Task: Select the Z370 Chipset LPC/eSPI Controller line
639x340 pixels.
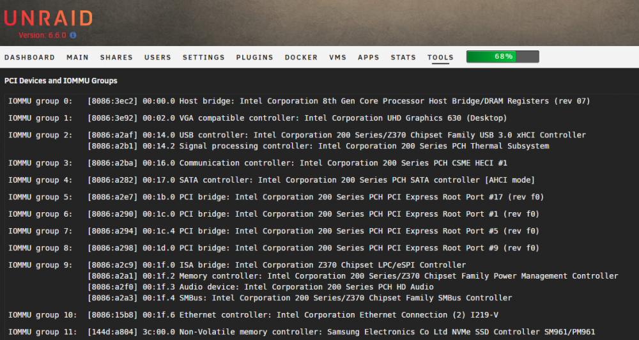Action: tap(277, 265)
